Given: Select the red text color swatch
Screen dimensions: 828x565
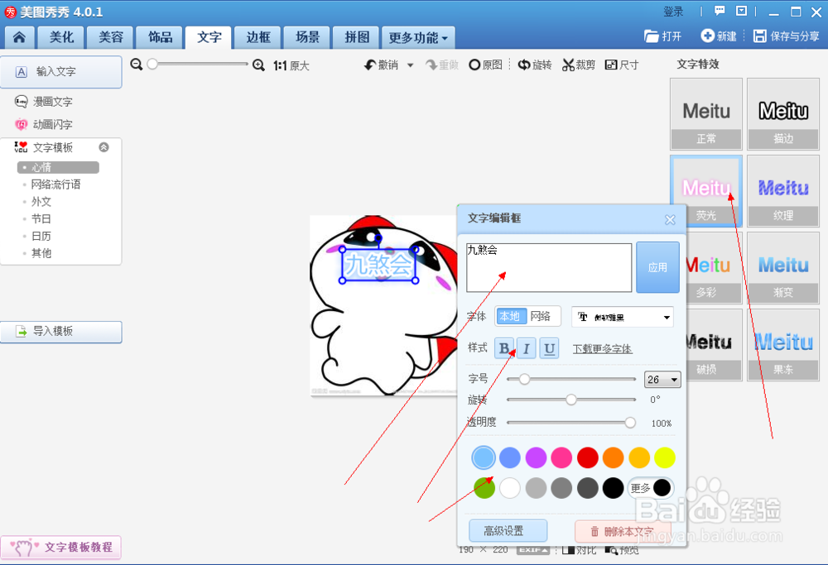Looking at the screenshot, I should pos(587,457).
